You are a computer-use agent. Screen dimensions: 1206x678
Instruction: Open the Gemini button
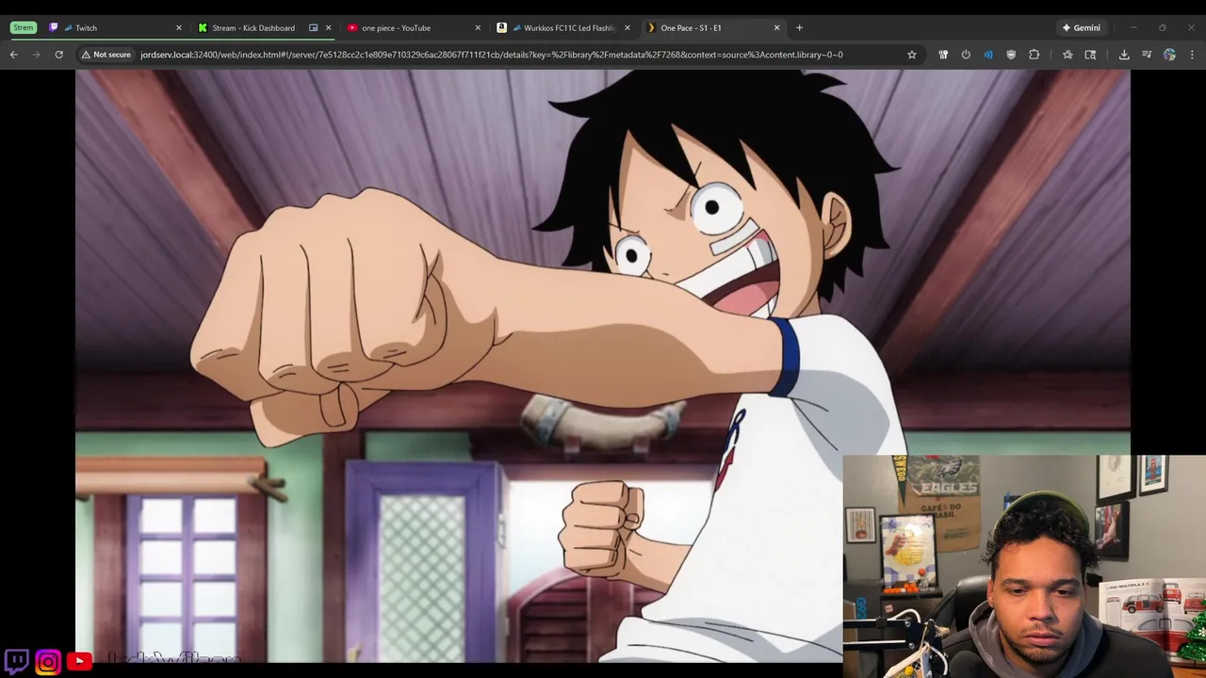click(x=1081, y=27)
